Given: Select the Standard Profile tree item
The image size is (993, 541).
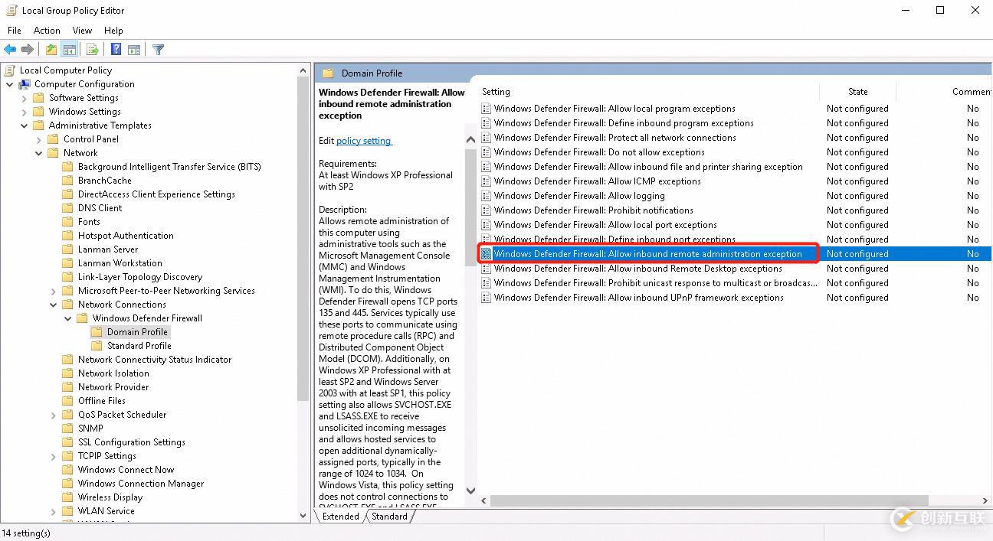Looking at the screenshot, I should pos(140,345).
